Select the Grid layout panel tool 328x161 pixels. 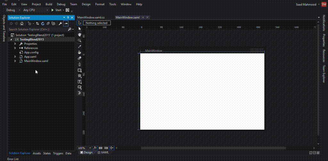pyautogui.click(x=79, y=76)
